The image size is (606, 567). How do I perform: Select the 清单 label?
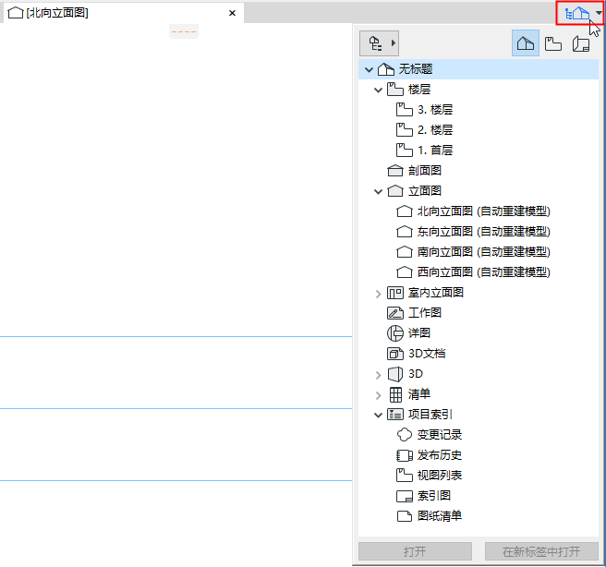tap(419, 394)
